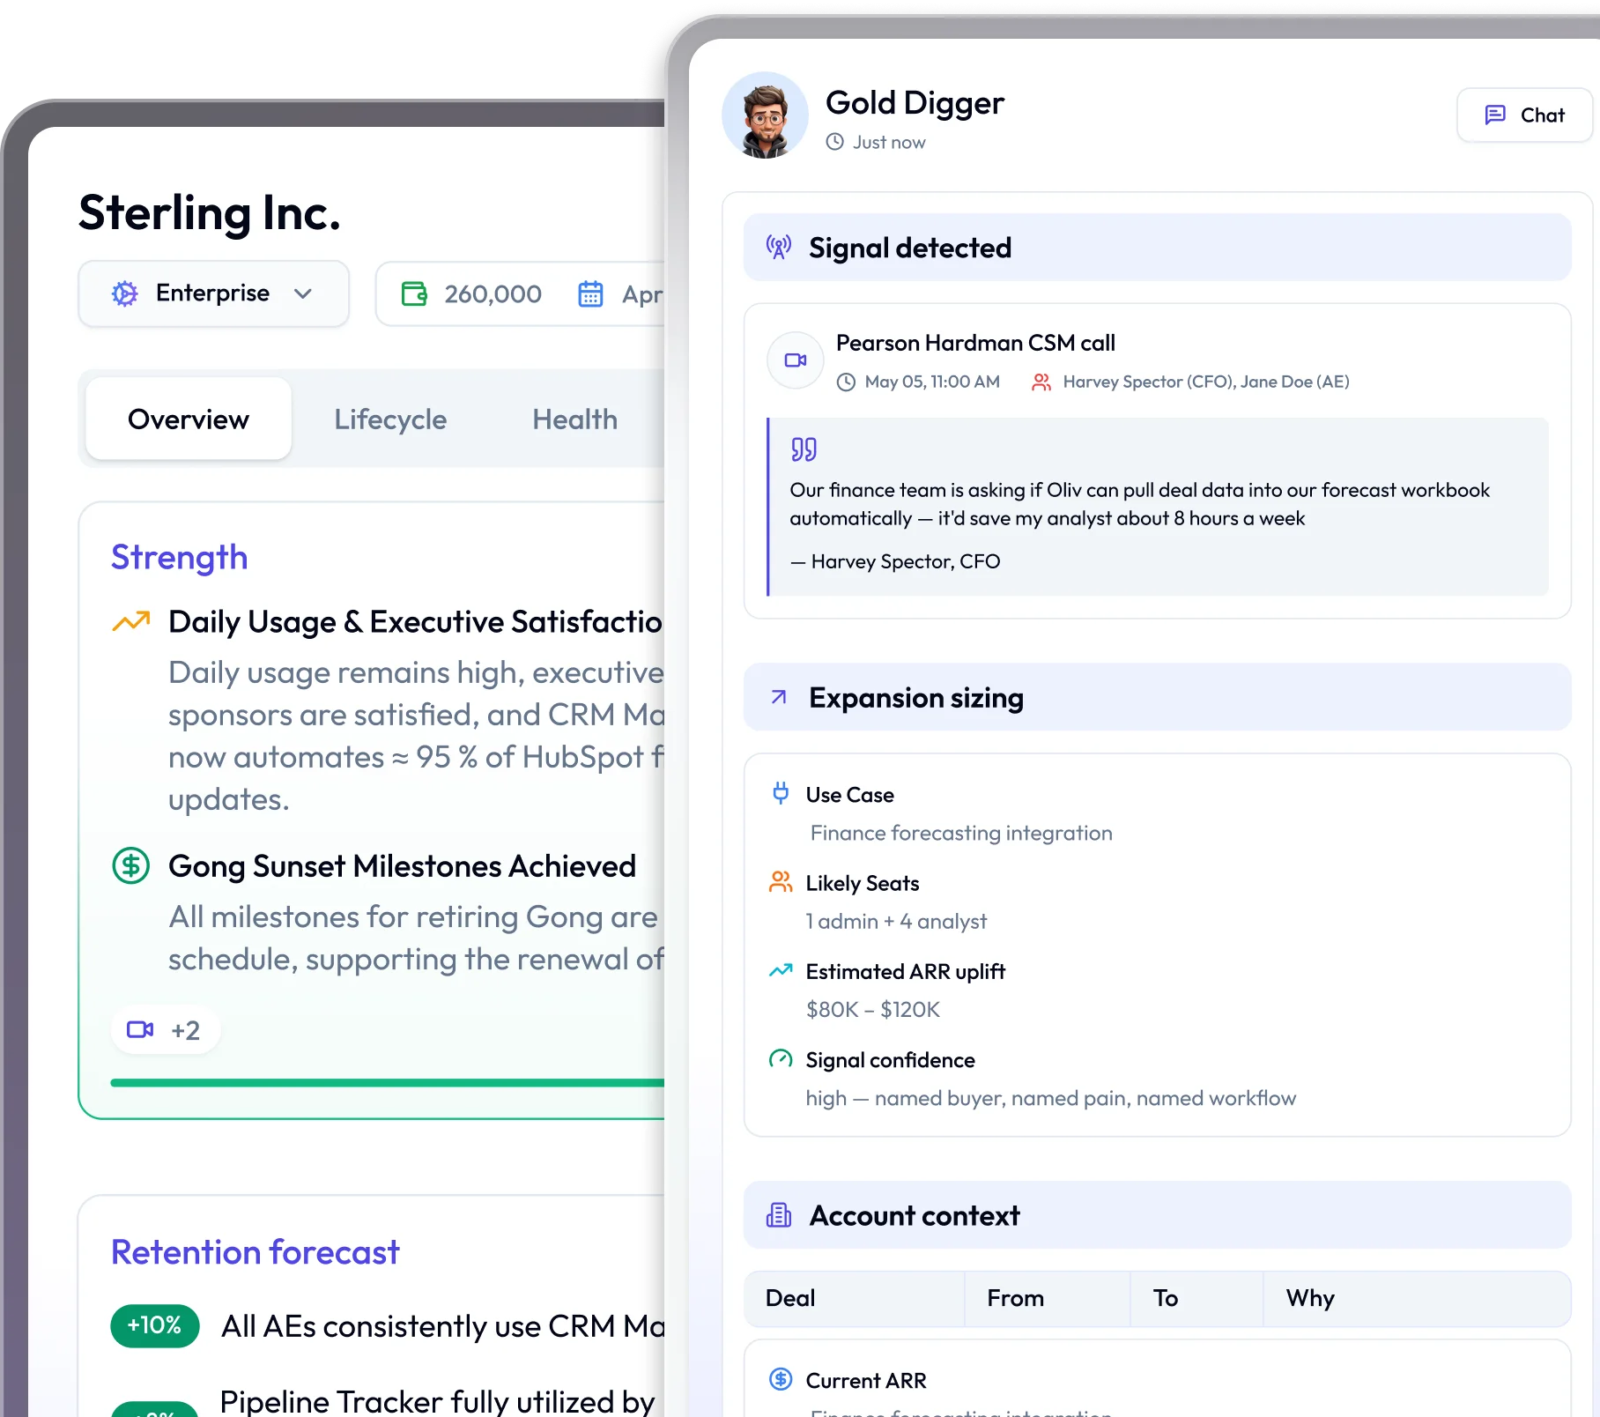Click the chat bubble icon in Chat button
This screenshot has height=1417, width=1600.
[1495, 115]
